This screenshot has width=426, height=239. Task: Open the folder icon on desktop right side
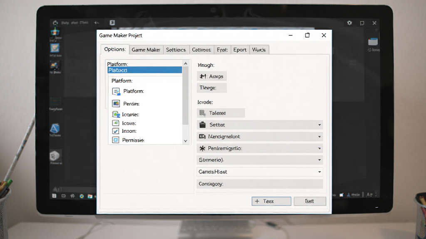point(373,41)
